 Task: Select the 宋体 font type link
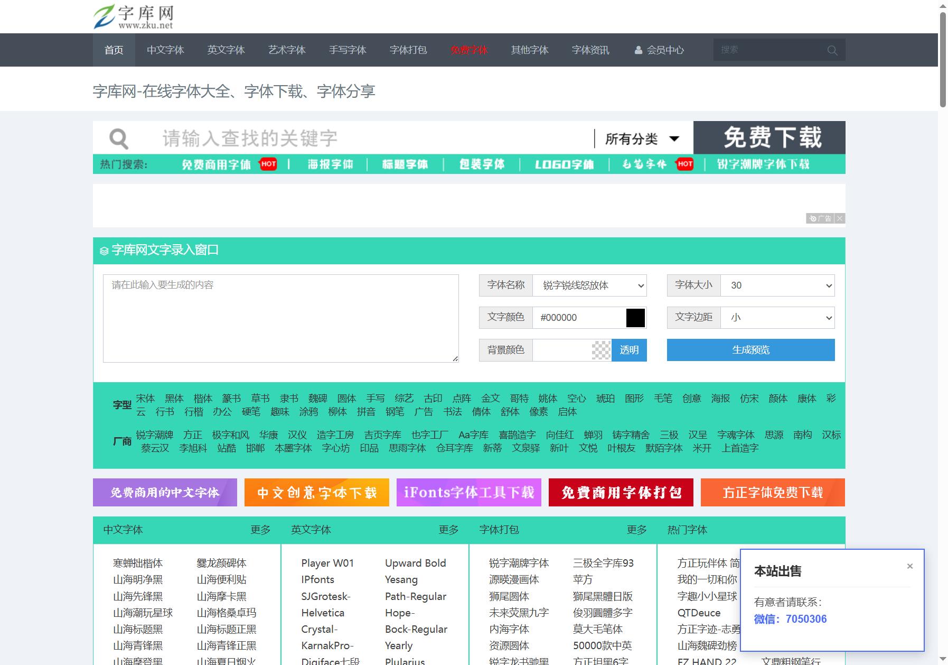pyautogui.click(x=145, y=399)
